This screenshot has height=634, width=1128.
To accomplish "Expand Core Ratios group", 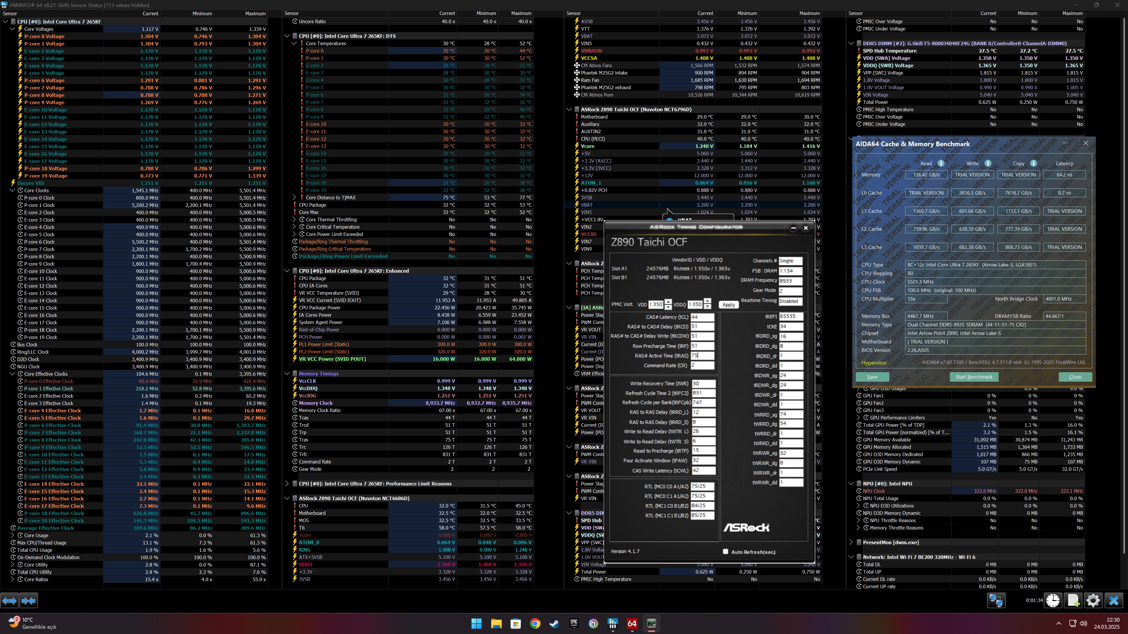I will (x=12, y=579).
